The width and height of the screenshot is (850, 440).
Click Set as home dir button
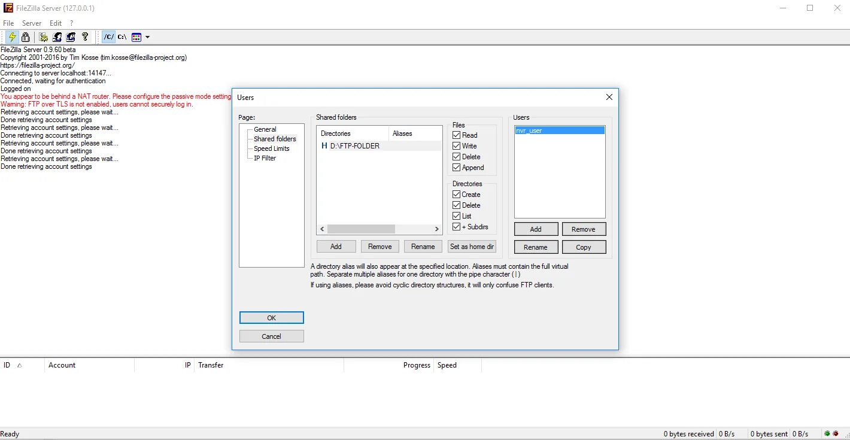coord(472,247)
